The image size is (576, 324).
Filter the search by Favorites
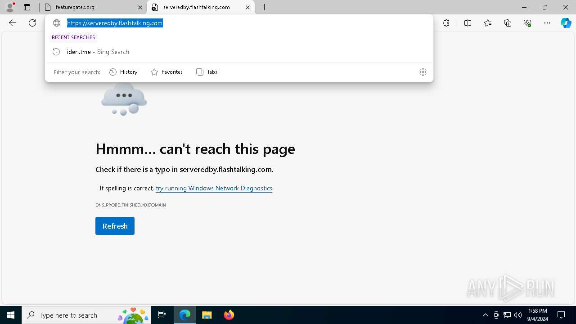coord(166,72)
